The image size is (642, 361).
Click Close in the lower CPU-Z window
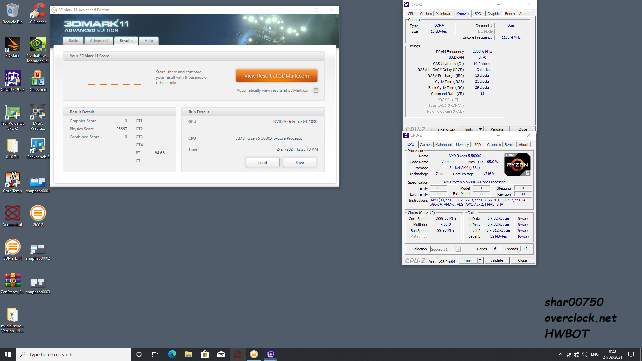(x=522, y=260)
